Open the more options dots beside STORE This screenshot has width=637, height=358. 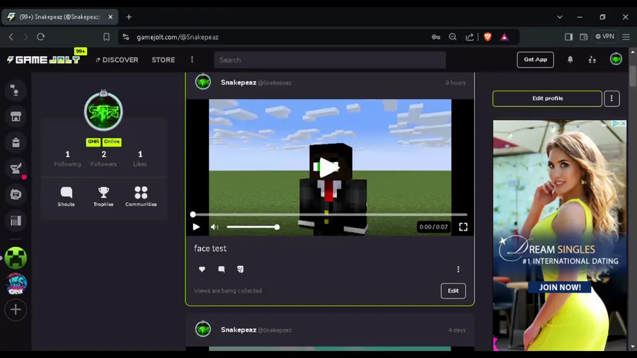(192, 59)
